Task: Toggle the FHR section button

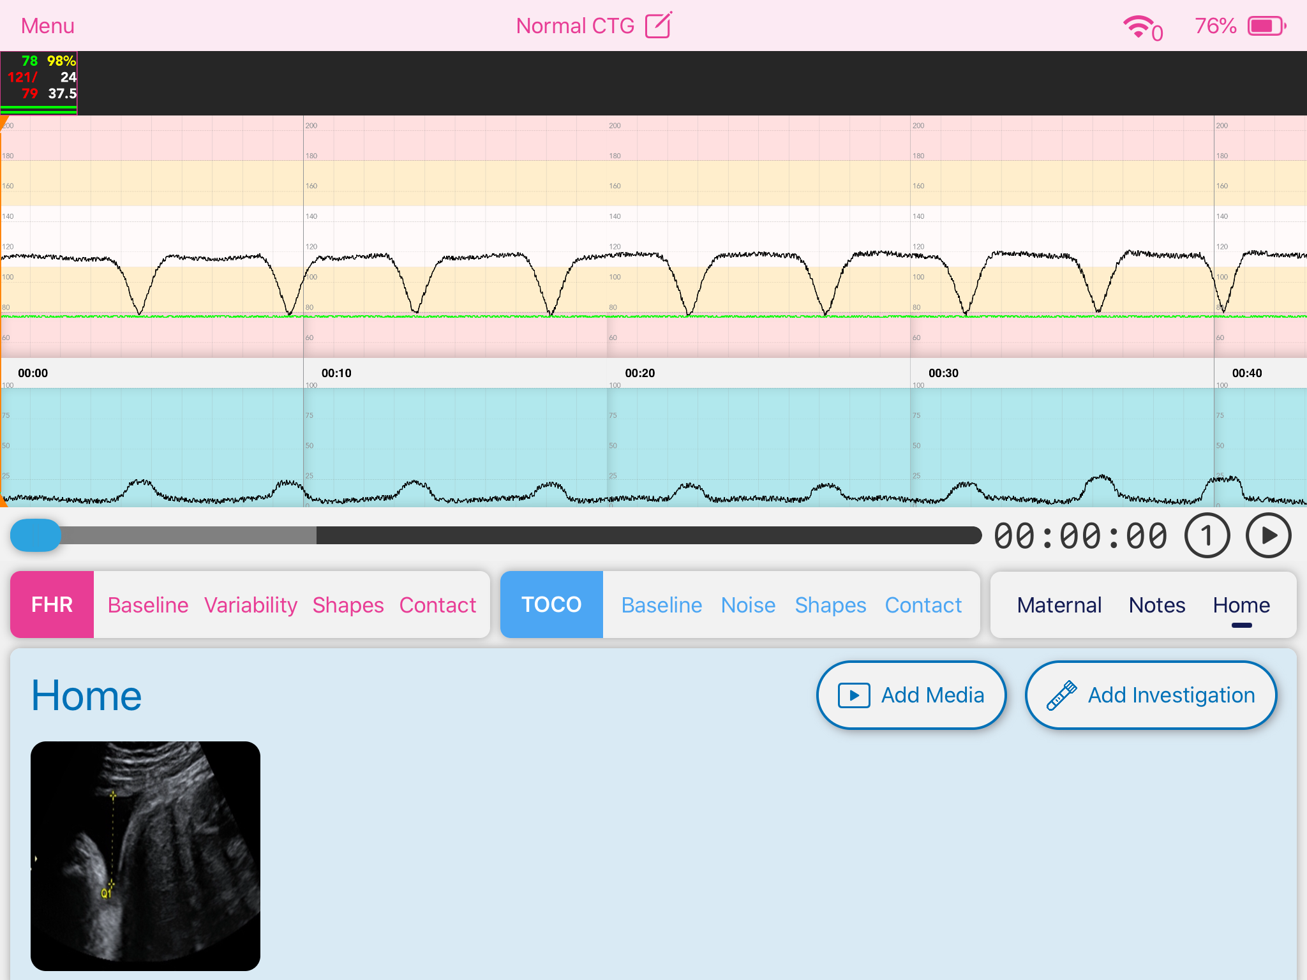Action: [x=52, y=604]
